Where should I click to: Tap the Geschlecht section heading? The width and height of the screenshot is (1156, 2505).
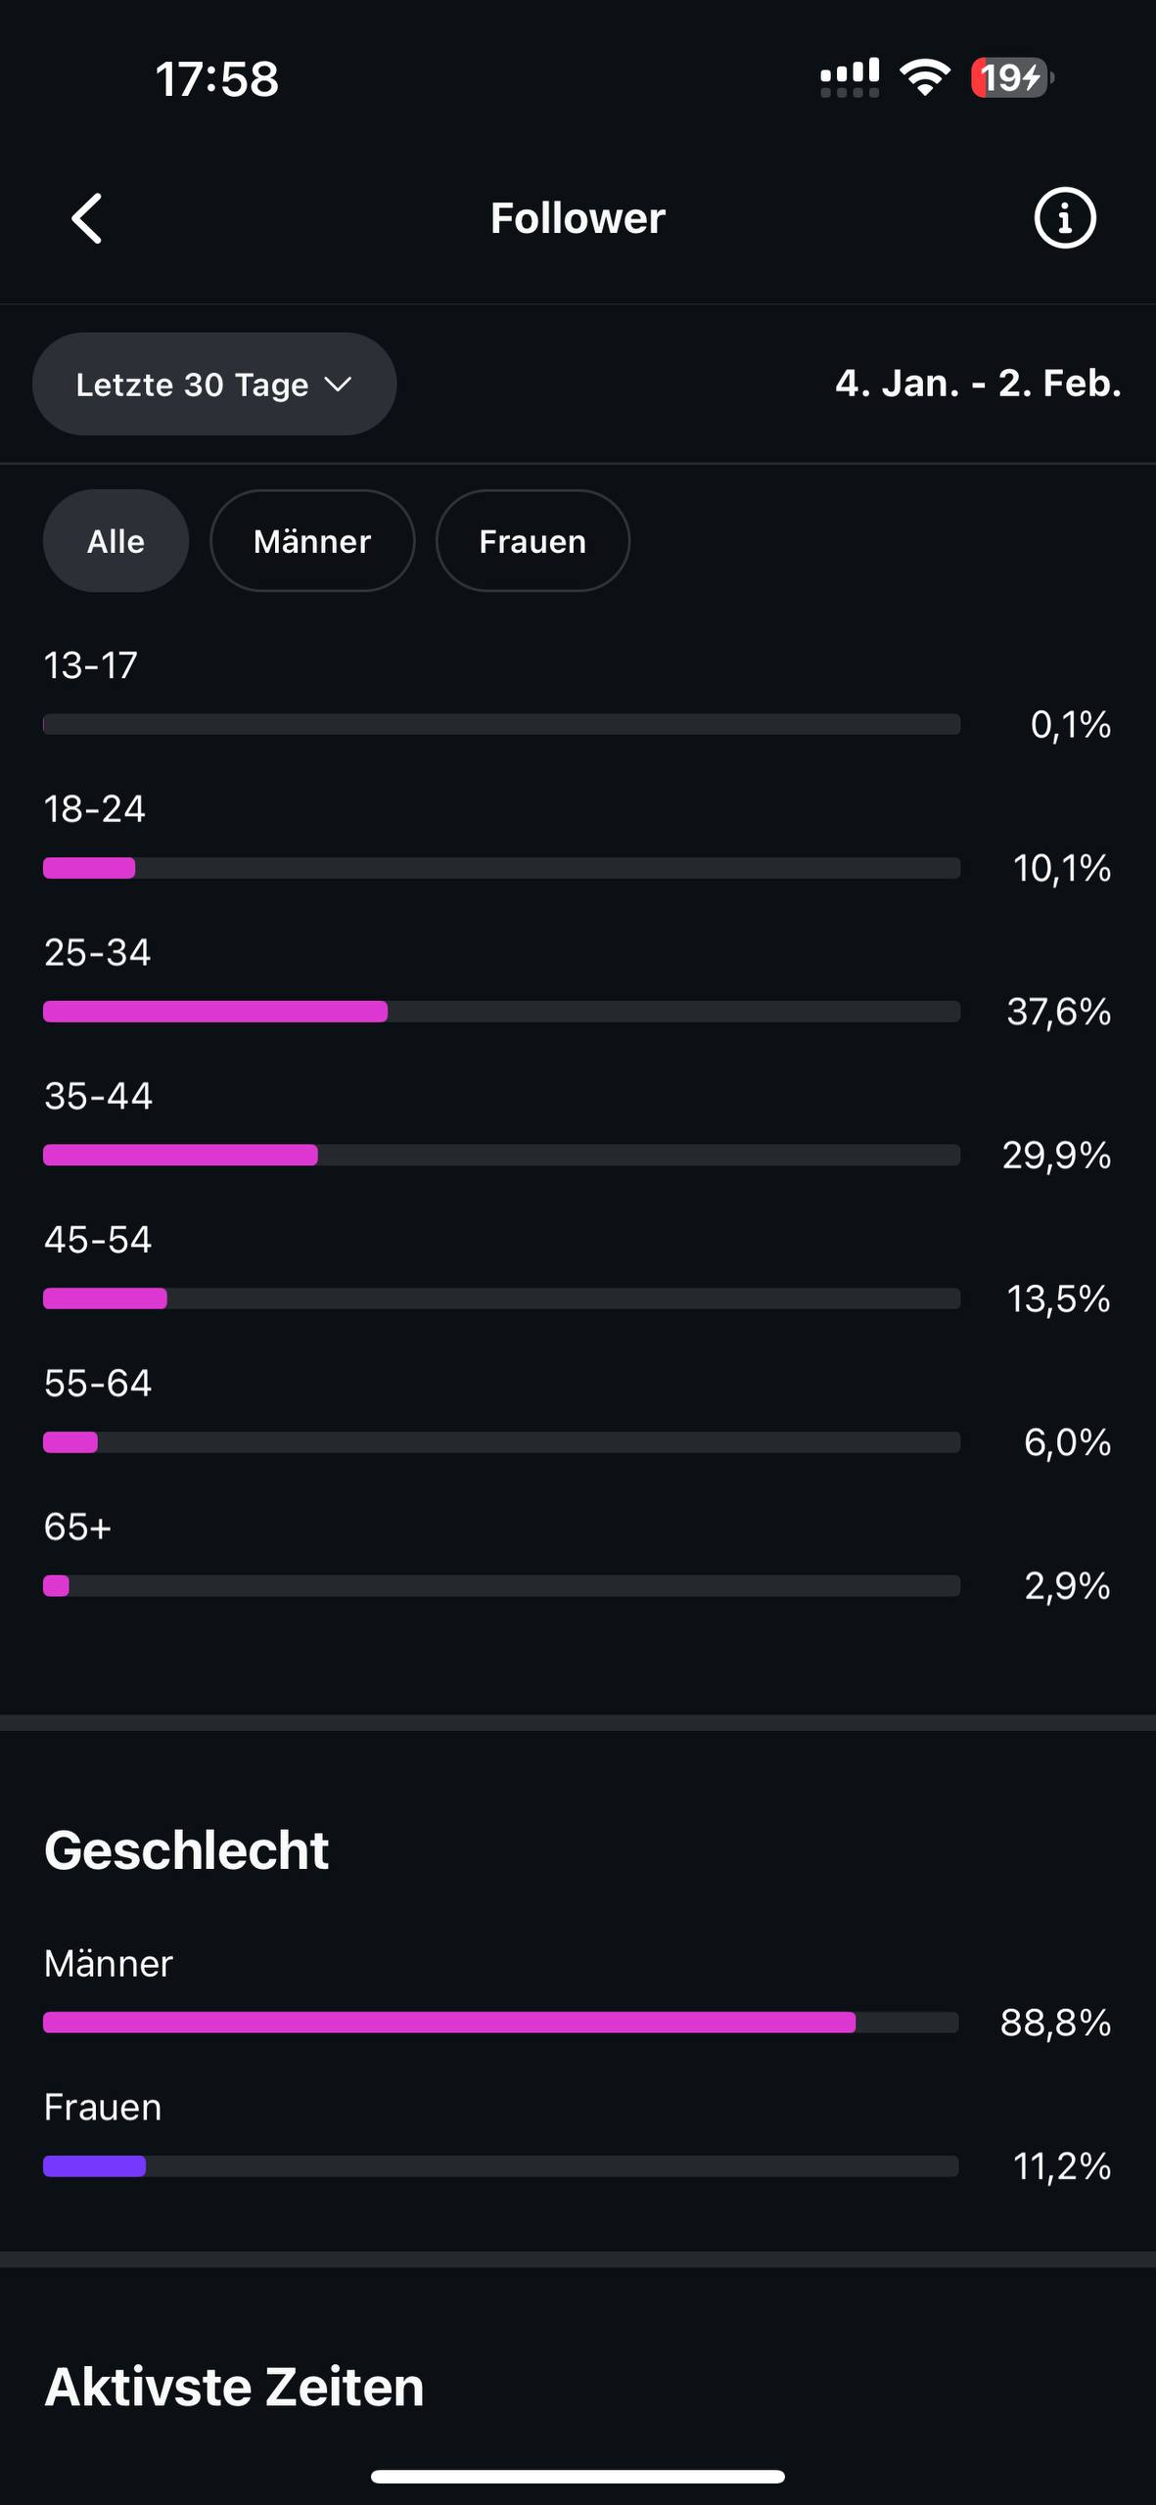186,1850
